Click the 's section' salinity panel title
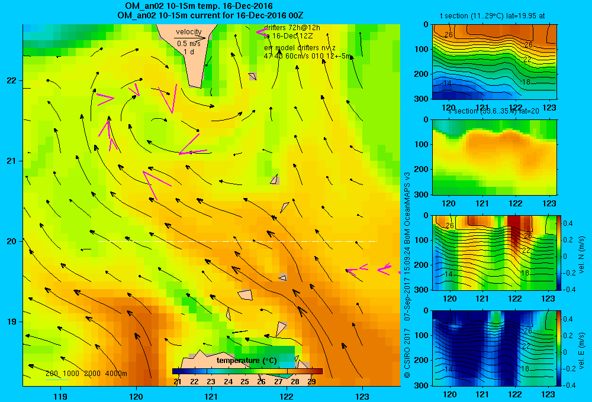 pos(493,111)
